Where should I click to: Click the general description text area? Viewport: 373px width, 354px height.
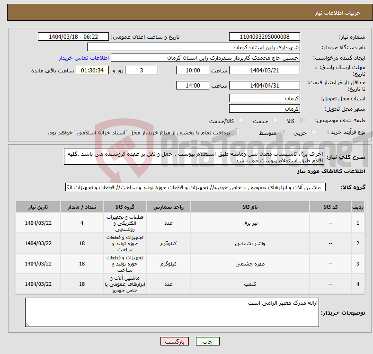(194, 157)
